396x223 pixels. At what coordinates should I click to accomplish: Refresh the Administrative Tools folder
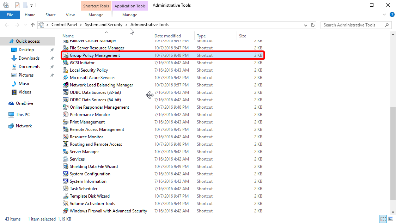(x=313, y=25)
